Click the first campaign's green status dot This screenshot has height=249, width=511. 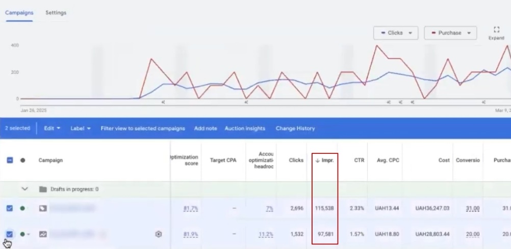coord(22,208)
